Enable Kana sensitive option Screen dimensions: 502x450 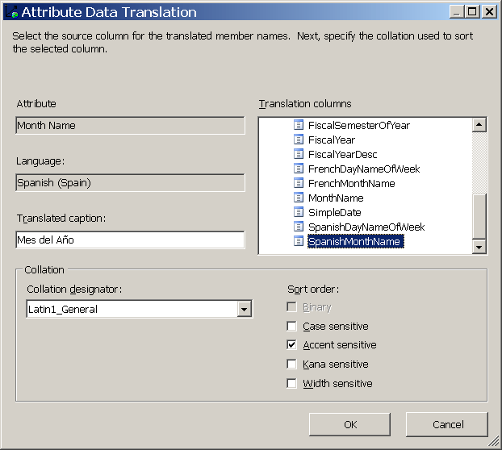point(291,364)
